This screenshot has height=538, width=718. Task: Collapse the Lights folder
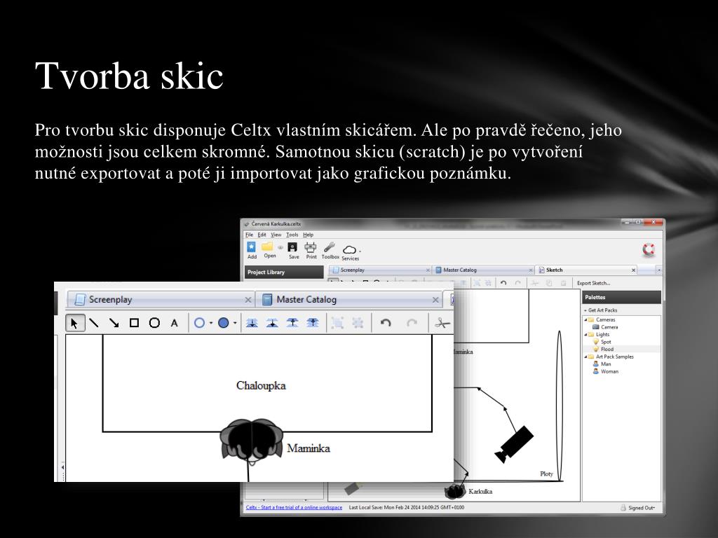click(x=585, y=334)
